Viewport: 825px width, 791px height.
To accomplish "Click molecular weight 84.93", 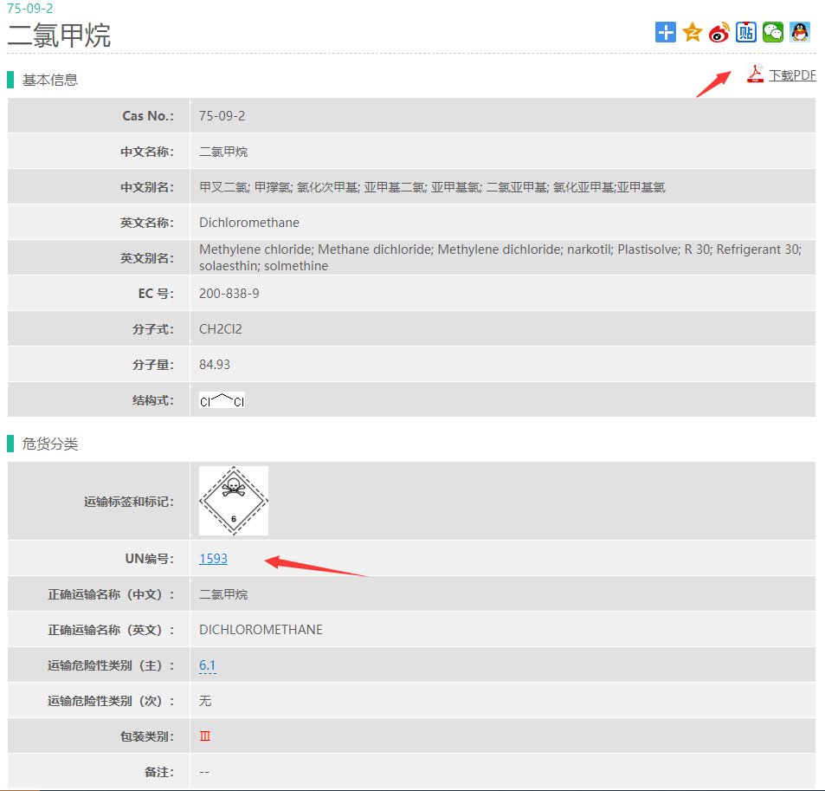I will point(215,365).
